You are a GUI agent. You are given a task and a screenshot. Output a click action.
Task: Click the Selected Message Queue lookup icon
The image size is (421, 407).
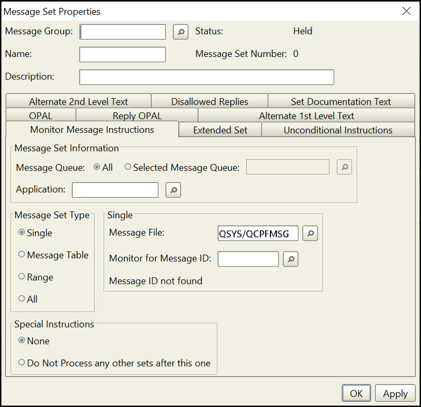[344, 168]
